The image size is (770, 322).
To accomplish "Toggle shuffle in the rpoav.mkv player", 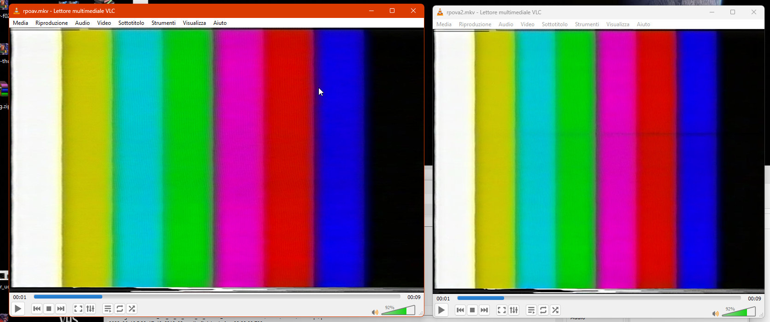I will tap(132, 309).
